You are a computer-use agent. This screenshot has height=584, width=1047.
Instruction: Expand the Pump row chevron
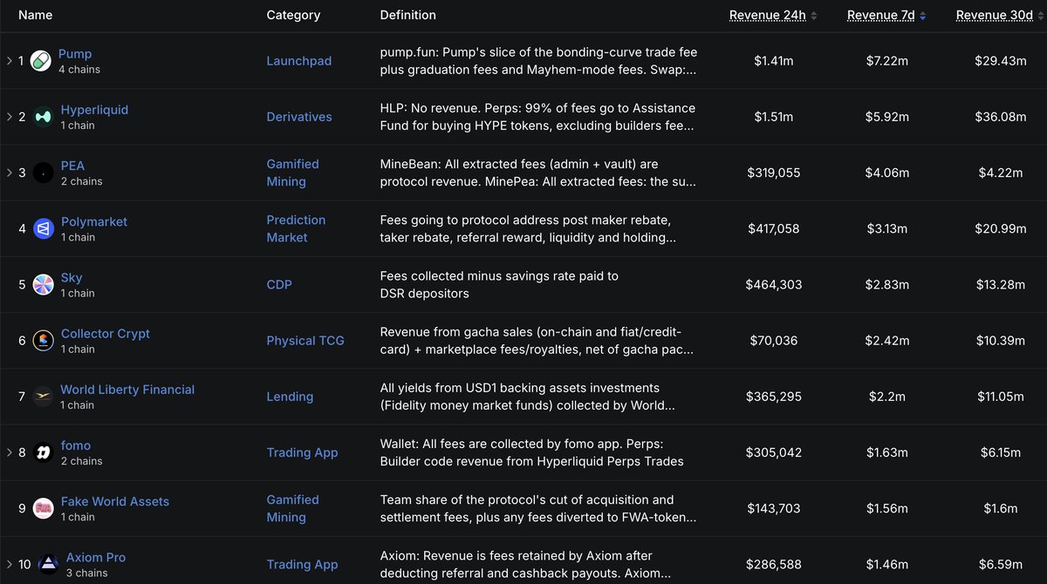[x=9, y=61]
